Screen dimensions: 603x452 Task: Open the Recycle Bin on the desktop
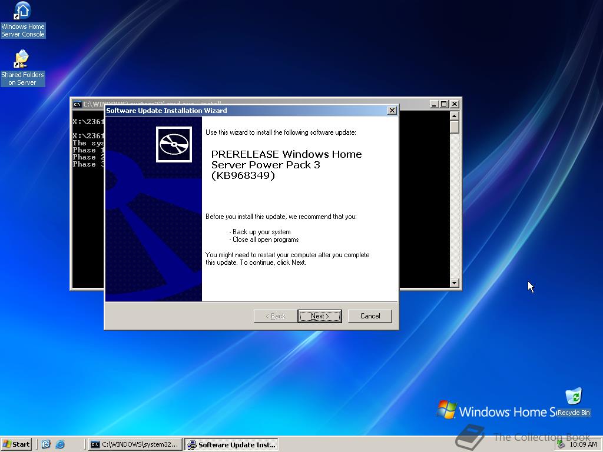574,402
